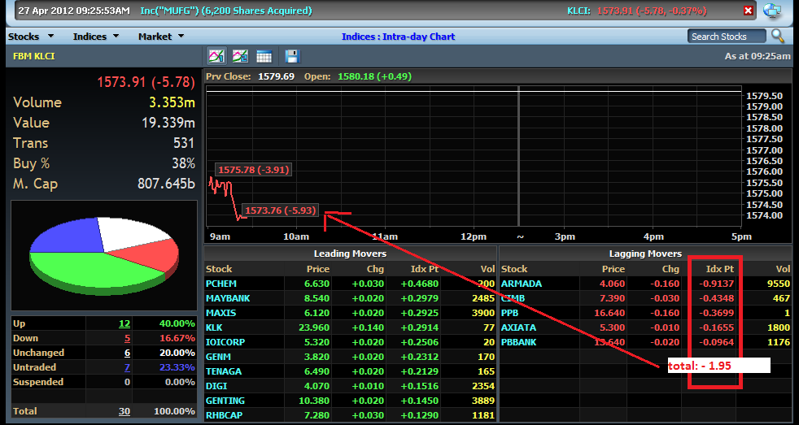Select KLK in Leading Movers

pos(214,327)
